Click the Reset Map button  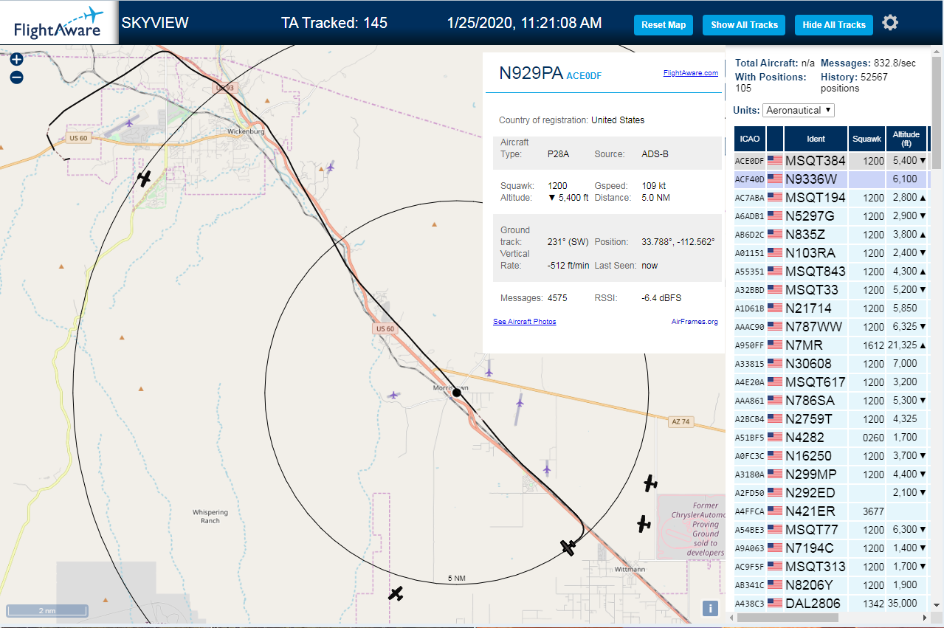[664, 25]
